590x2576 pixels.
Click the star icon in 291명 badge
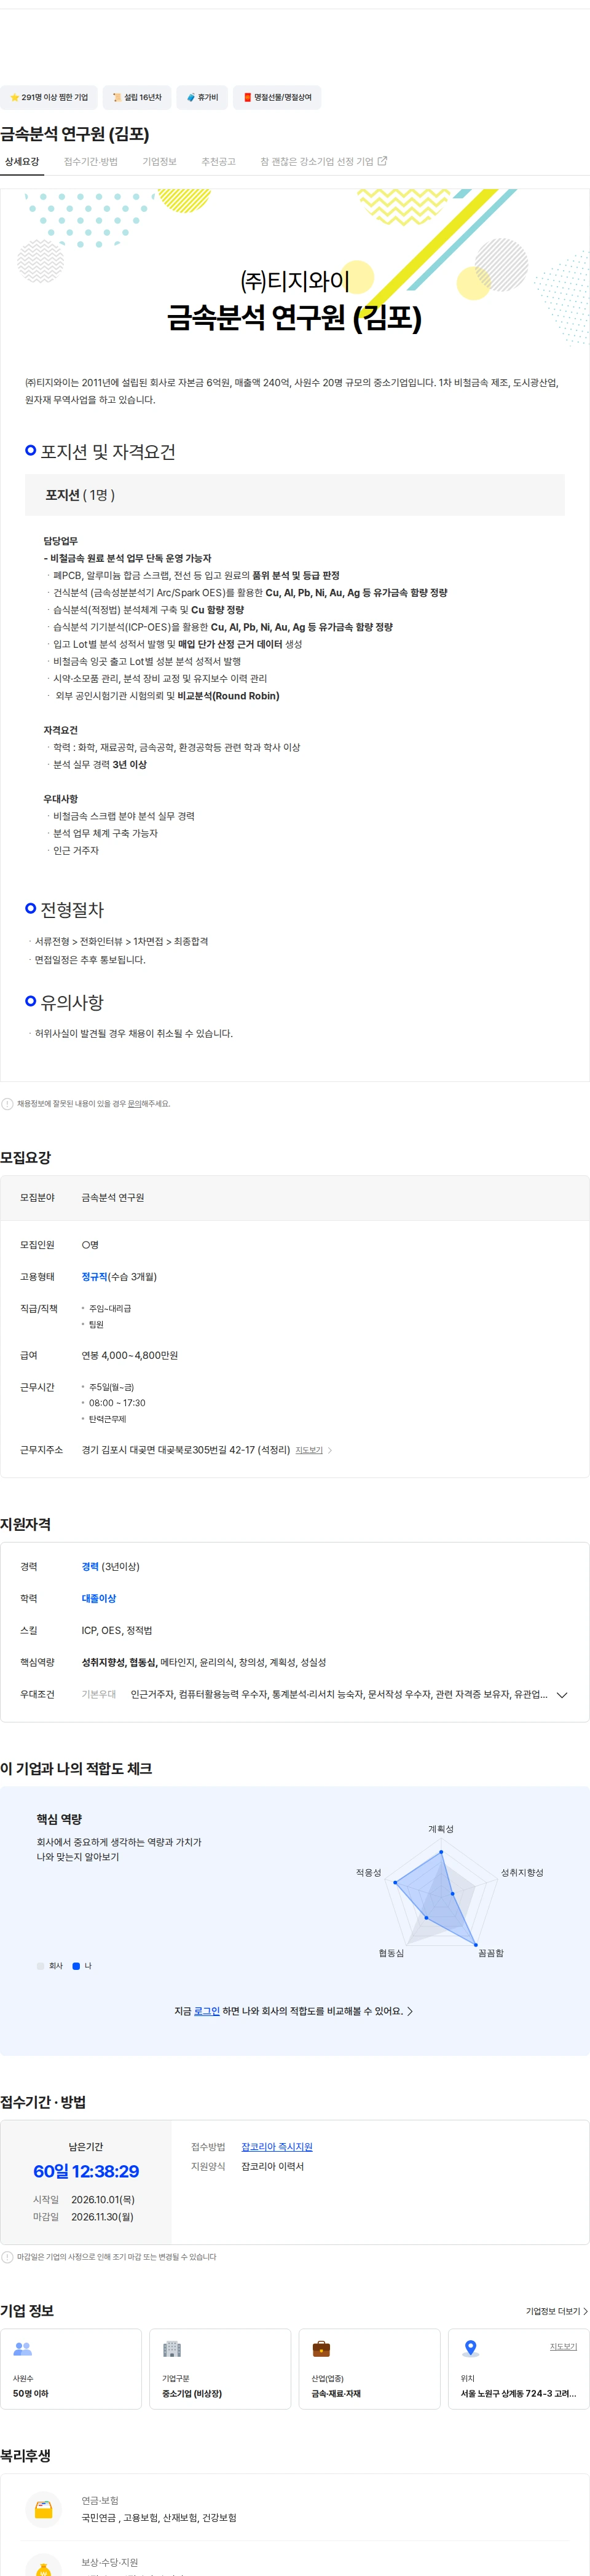pos(14,98)
